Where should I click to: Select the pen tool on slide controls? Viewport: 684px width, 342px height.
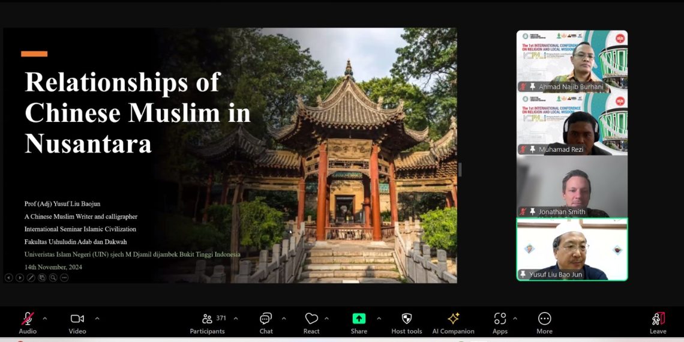pos(31,278)
